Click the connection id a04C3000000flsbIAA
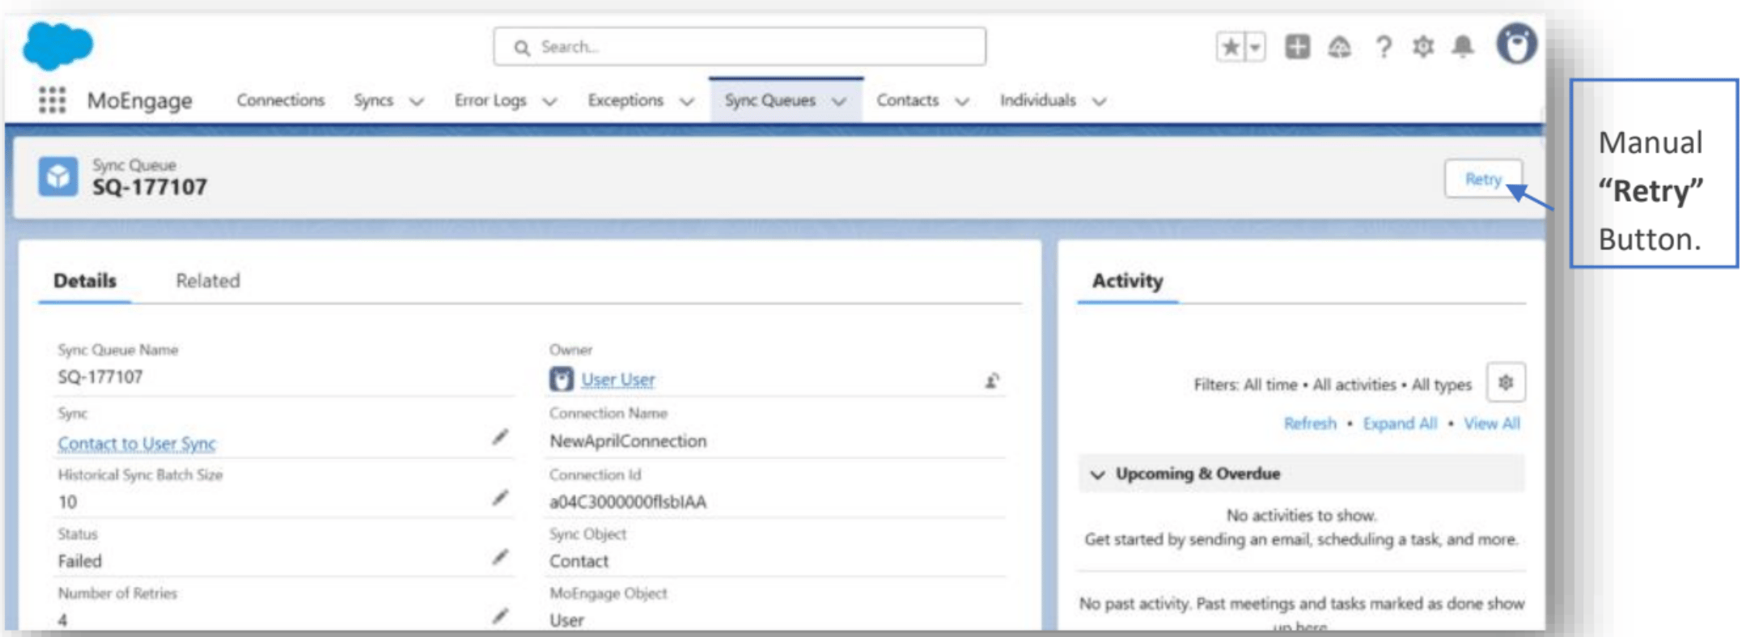The height and width of the screenshot is (637, 1746). pos(628,502)
